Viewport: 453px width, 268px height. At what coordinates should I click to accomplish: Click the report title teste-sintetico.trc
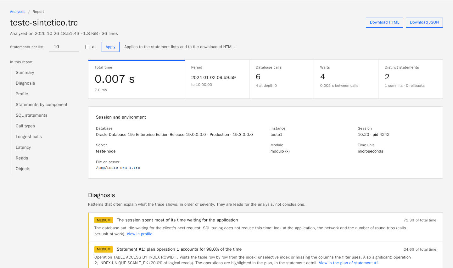coord(44,23)
